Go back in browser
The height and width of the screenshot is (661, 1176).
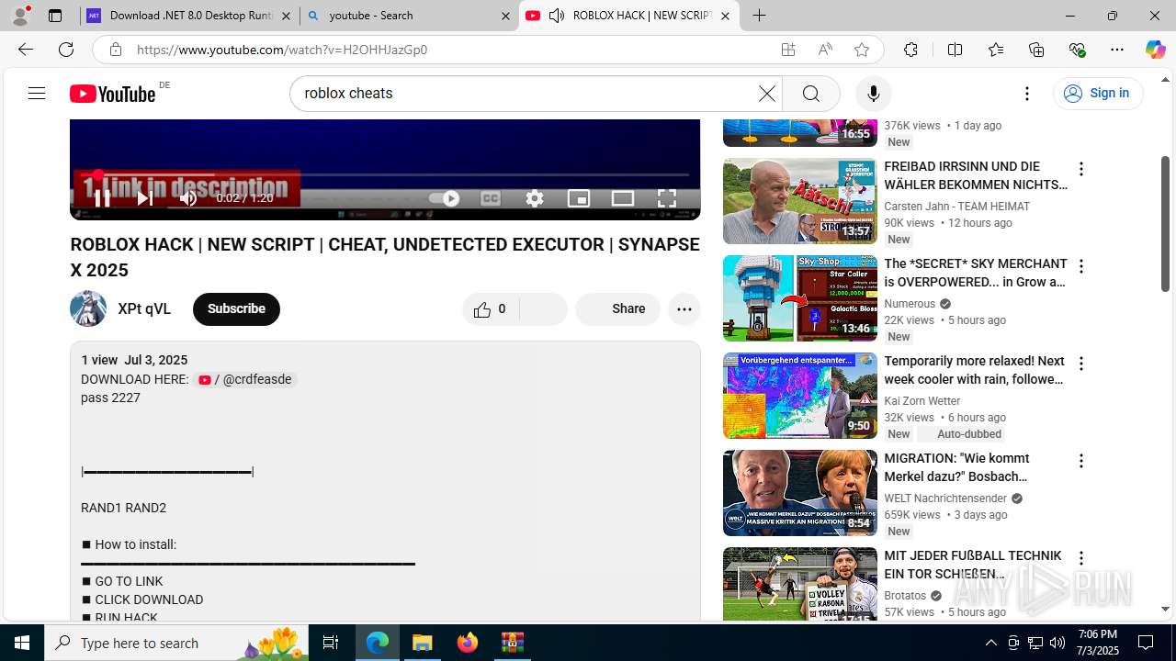click(x=26, y=50)
